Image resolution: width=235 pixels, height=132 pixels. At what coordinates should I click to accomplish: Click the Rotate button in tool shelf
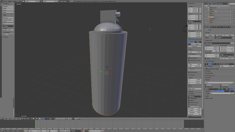(8, 8)
